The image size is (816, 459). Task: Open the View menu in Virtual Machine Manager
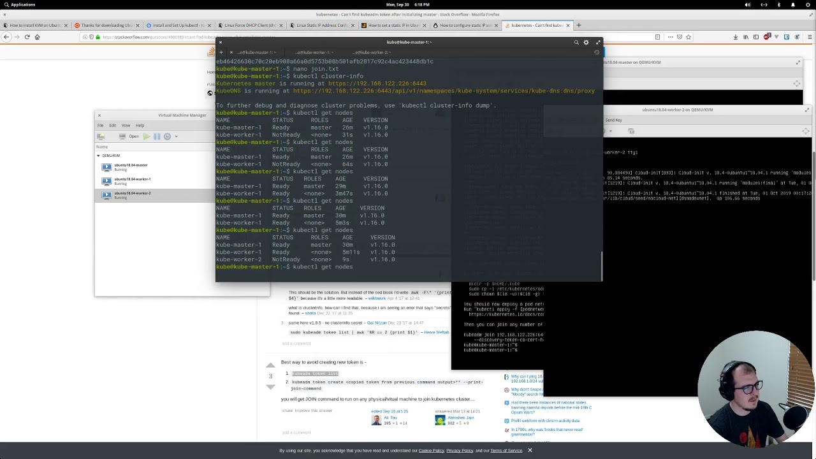coord(126,126)
